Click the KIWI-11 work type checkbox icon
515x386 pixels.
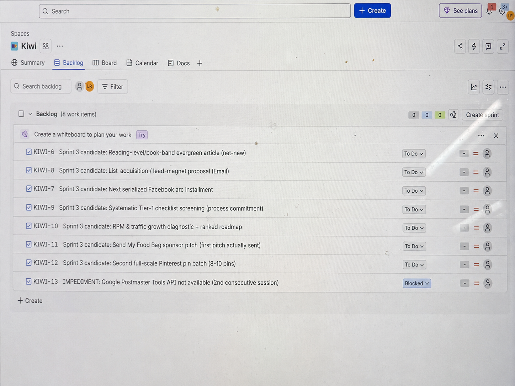pyautogui.click(x=29, y=244)
